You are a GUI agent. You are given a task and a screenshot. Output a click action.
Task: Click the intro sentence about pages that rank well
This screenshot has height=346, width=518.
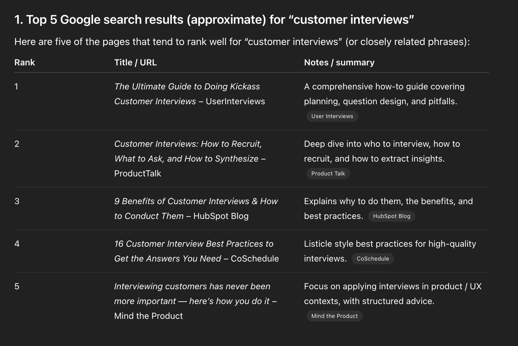point(242,42)
